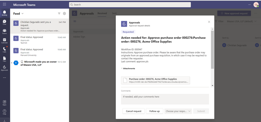Click the Filter button on Approvals page
261x122 pixels.
coord(219,21)
